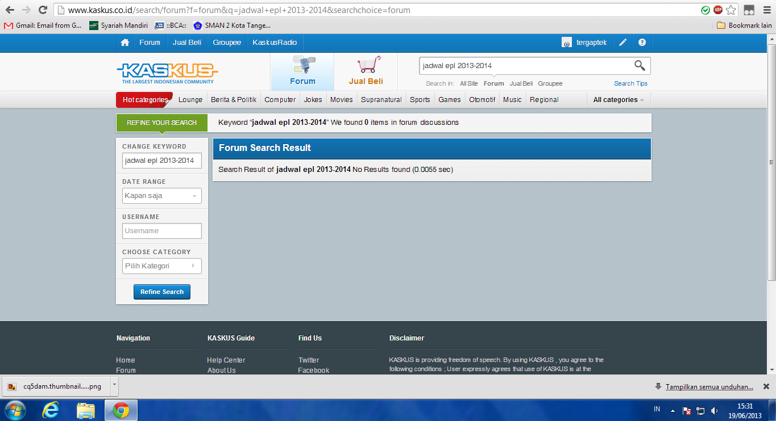Open the cq5dam.thumbnail png download
Viewport: 776px width, 421px height.
point(56,386)
